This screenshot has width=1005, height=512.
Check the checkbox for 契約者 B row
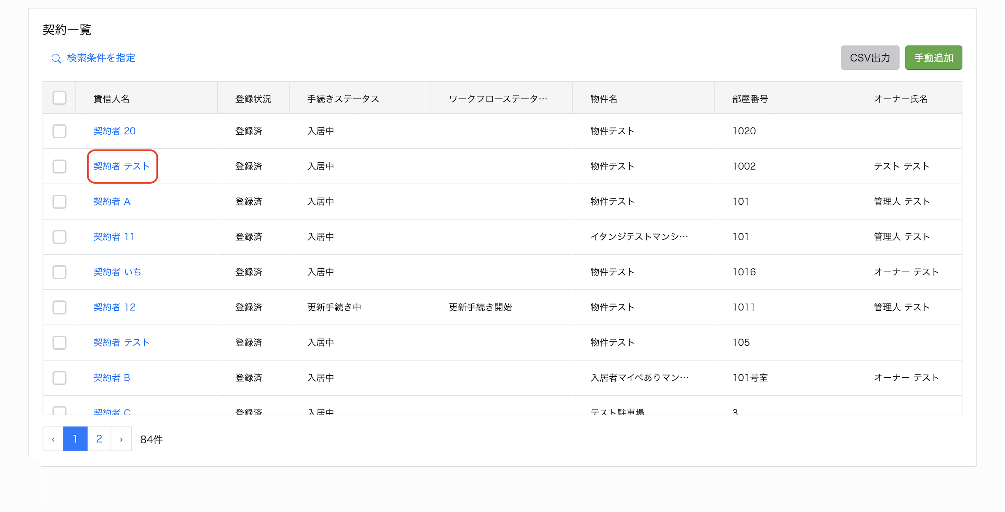(x=59, y=377)
